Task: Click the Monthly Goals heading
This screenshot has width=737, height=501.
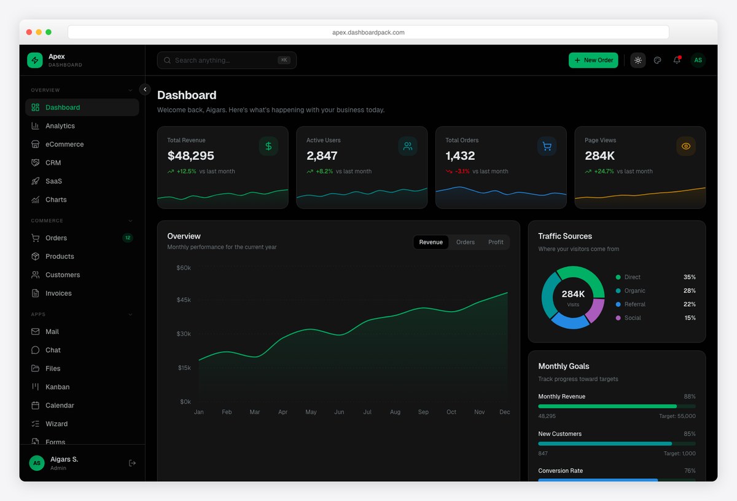Action: [x=564, y=366]
